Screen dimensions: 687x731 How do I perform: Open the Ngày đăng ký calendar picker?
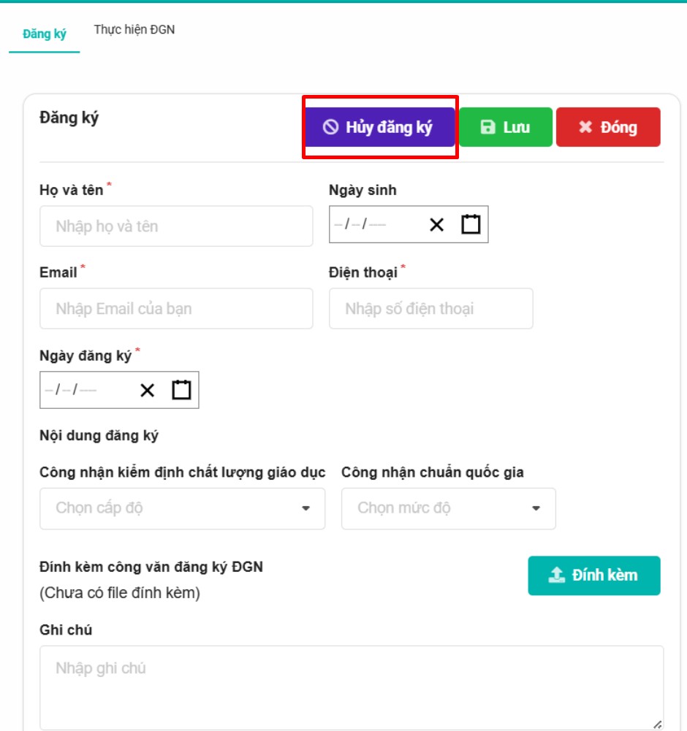(181, 390)
